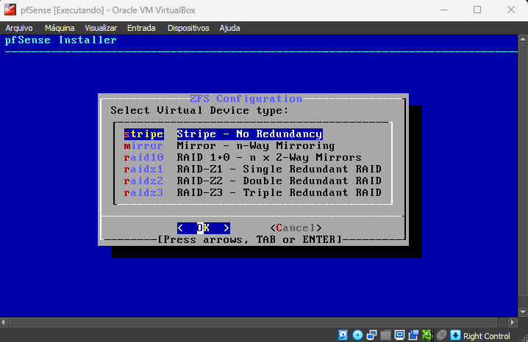Click the 'ZFS Configuration' dialog title

[x=246, y=99]
